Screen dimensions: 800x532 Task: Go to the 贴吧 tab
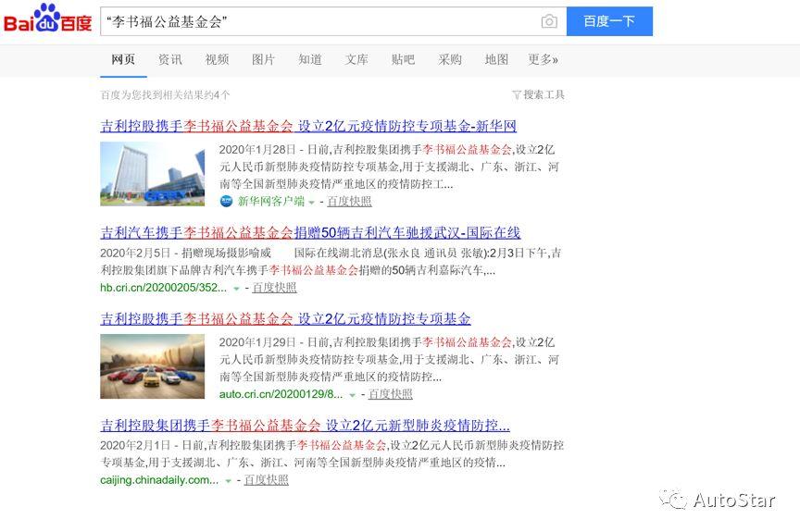[403, 59]
